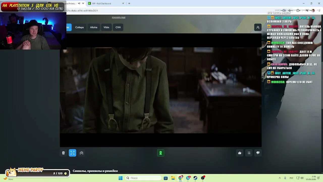Close the muted-audio browser tab

point(83,4)
